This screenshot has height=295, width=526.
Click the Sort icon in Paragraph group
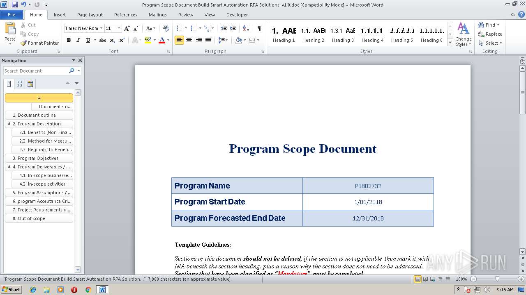click(x=246, y=28)
